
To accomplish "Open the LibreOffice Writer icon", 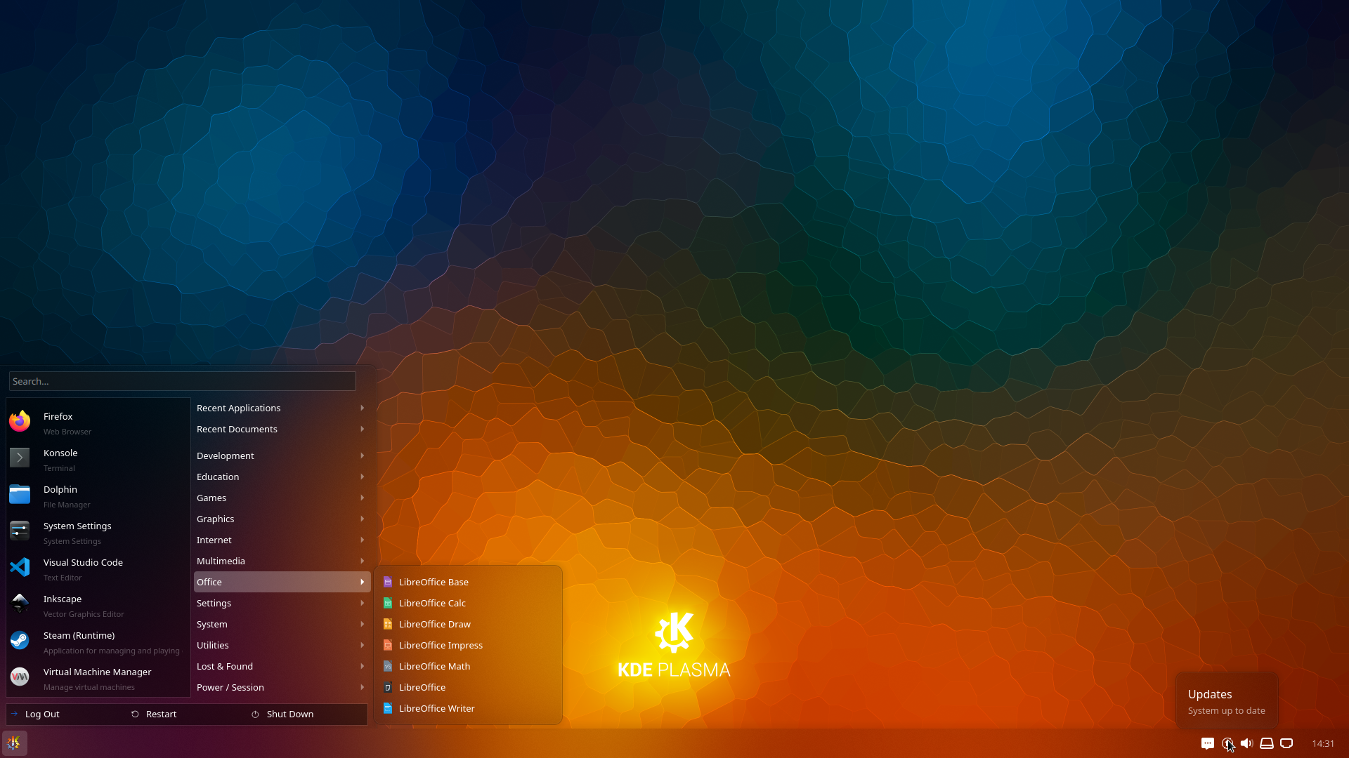I will click(387, 708).
